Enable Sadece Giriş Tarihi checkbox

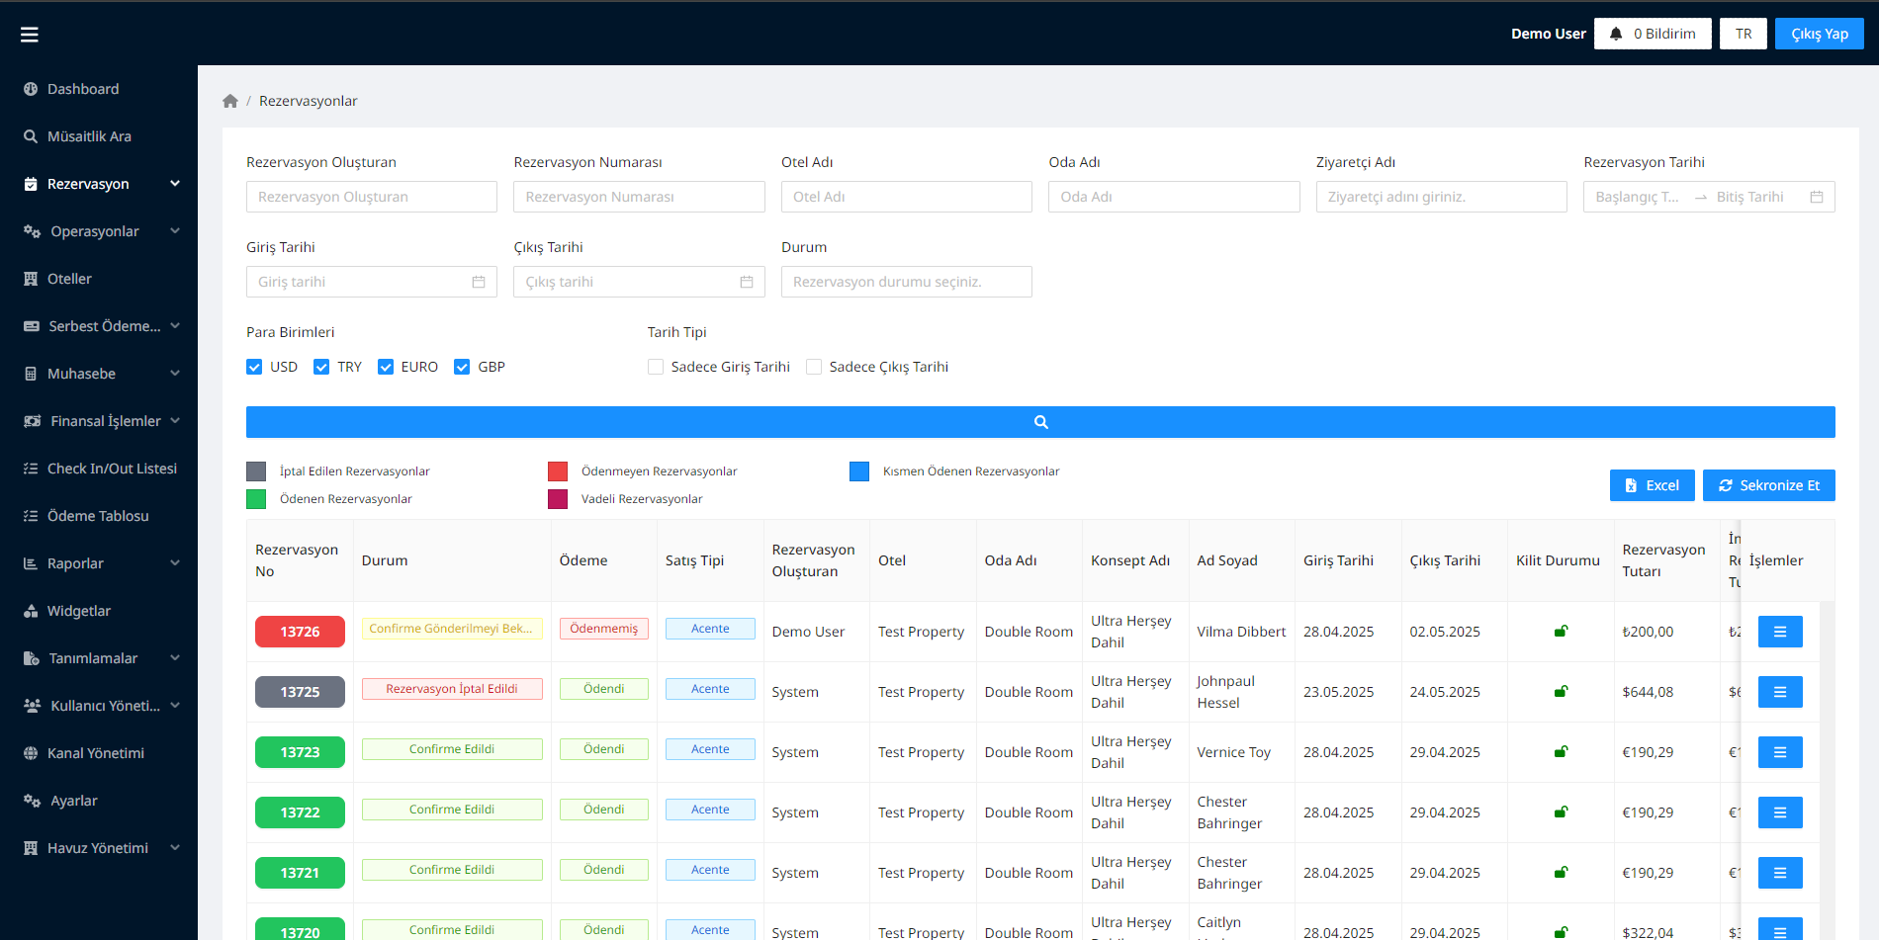coord(656,367)
